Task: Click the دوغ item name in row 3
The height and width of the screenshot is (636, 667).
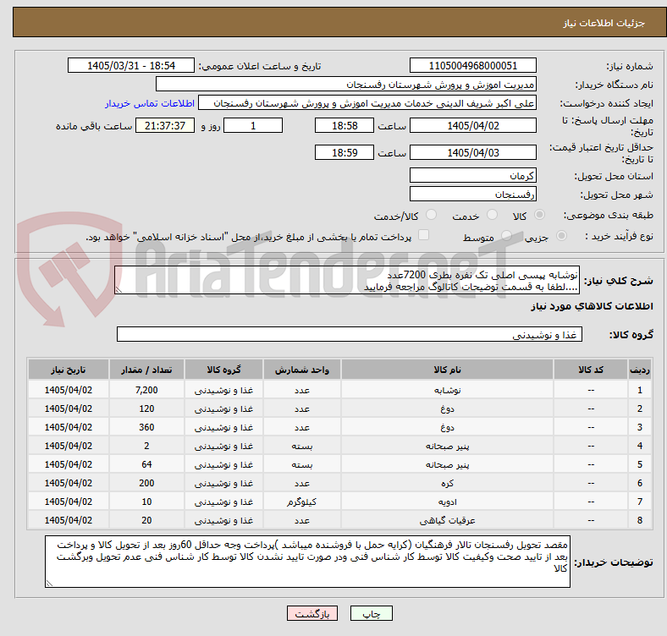Action: 447,427
